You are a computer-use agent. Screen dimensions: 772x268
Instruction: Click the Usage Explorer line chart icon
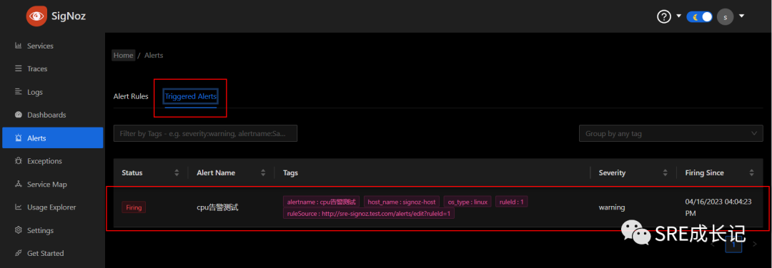[x=19, y=207]
